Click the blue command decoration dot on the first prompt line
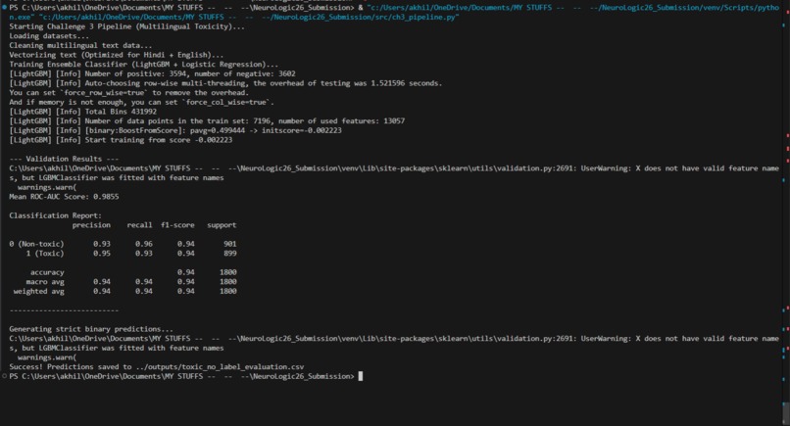The width and height of the screenshot is (790, 426). click(x=5, y=8)
